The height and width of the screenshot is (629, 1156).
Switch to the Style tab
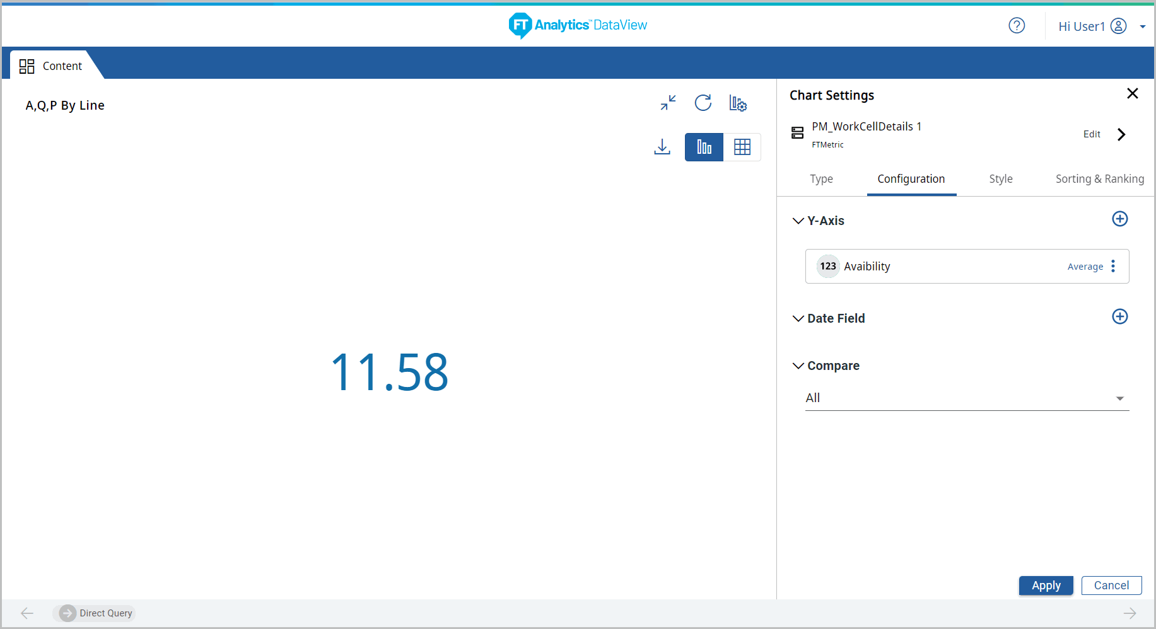(x=1000, y=179)
